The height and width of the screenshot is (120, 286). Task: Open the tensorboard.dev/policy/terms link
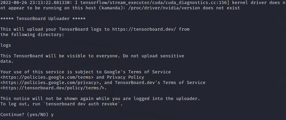pyautogui.click(x=52, y=88)
